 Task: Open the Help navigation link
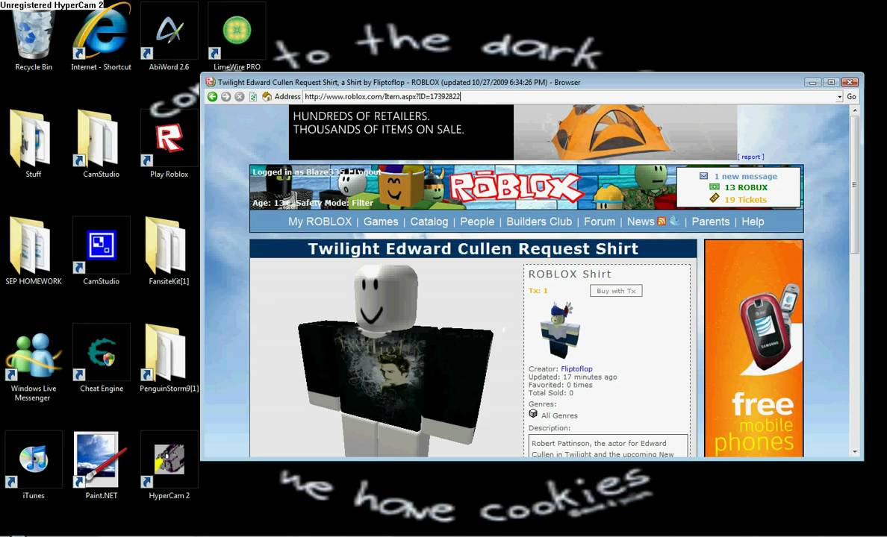(753, 222)
